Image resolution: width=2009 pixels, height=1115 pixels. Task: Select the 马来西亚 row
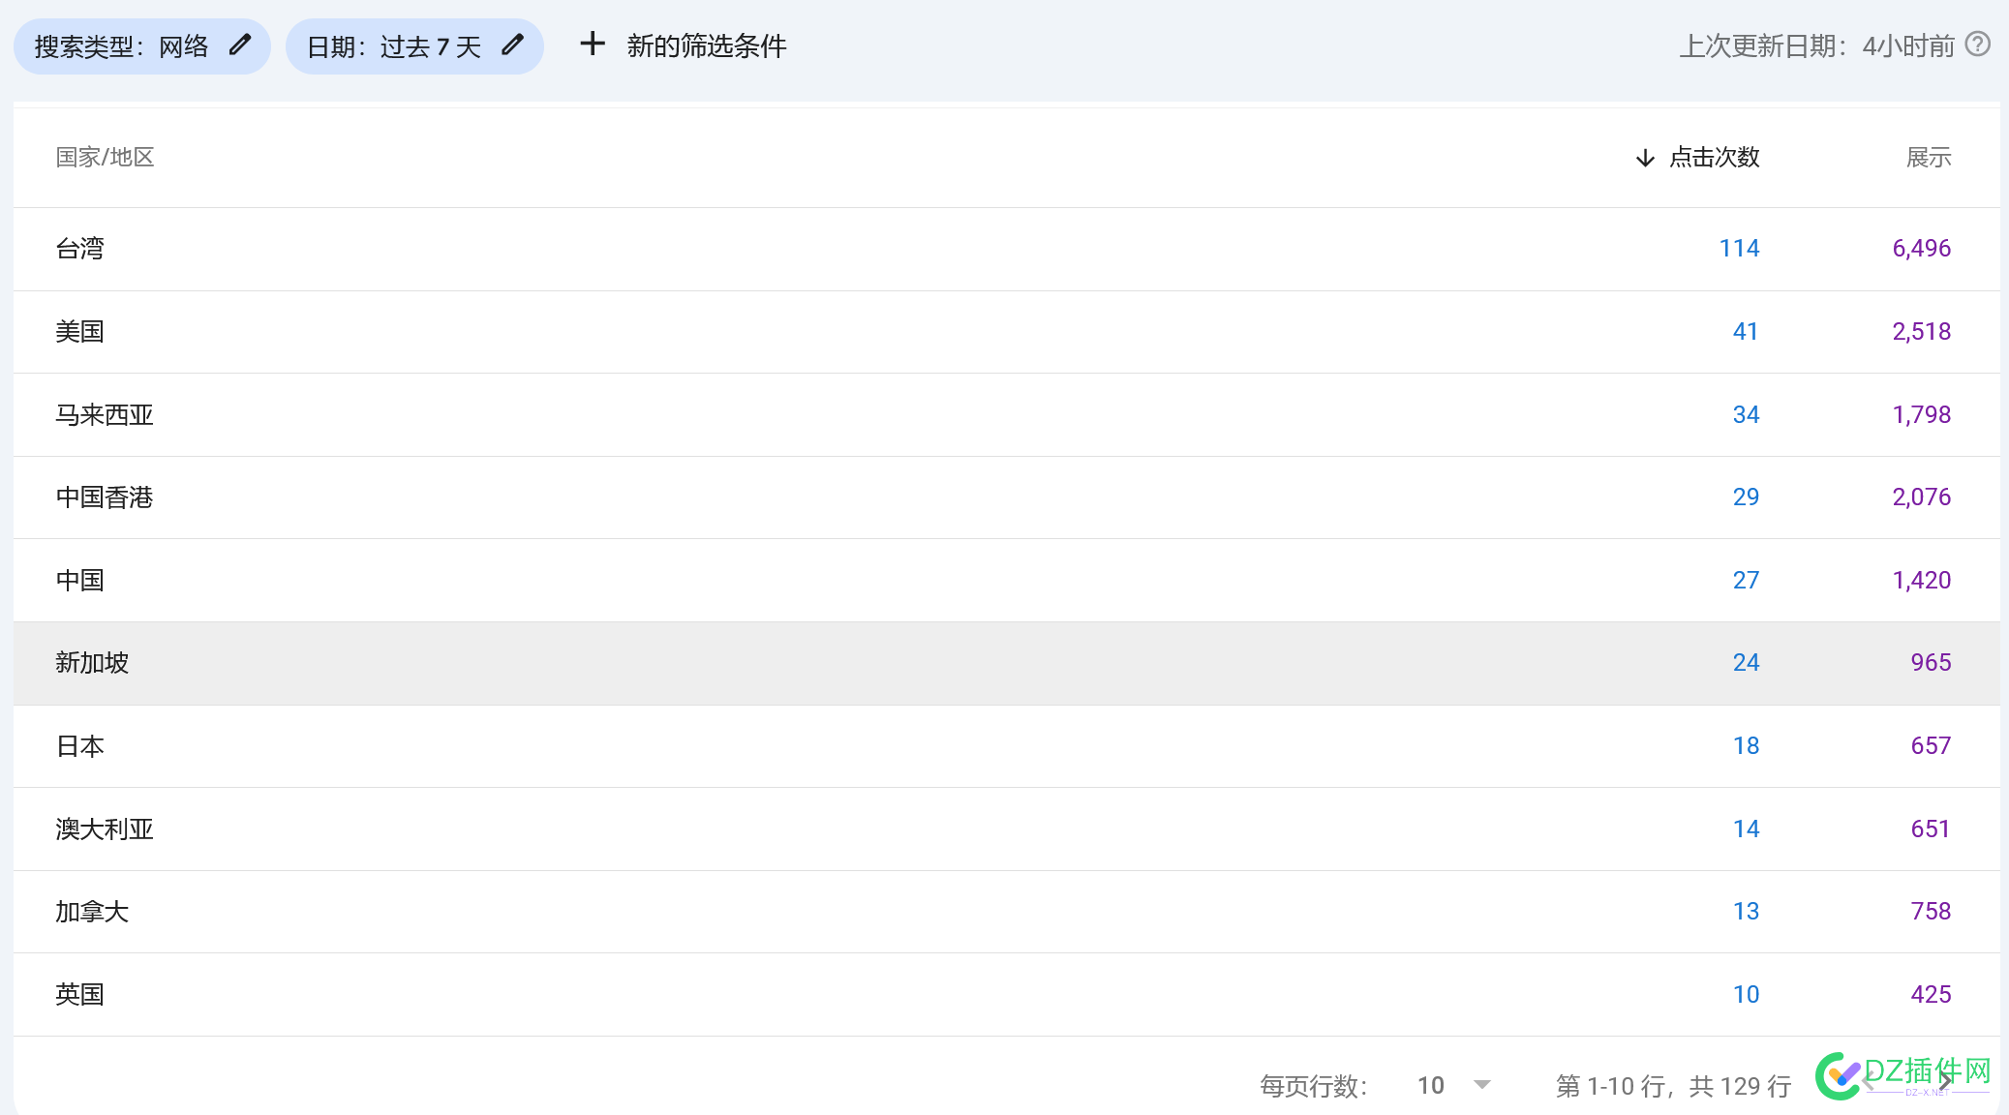[1007, 415]
